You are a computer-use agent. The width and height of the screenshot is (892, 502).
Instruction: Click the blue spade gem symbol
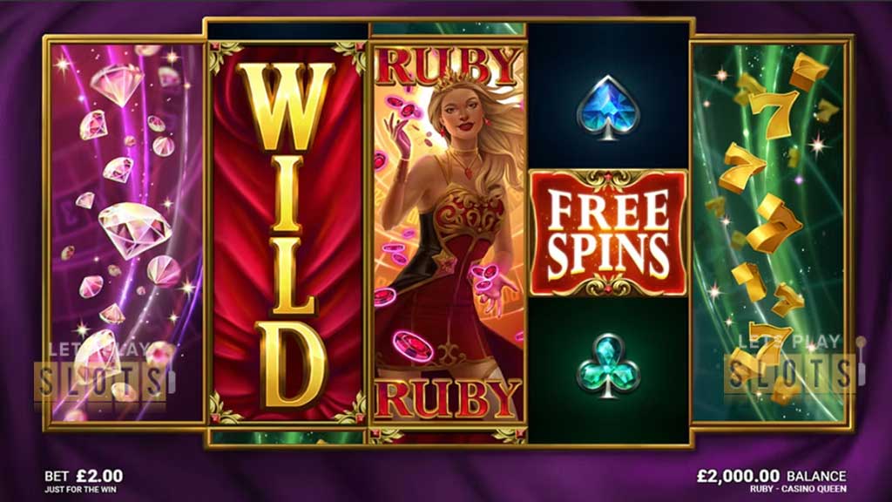608,107
